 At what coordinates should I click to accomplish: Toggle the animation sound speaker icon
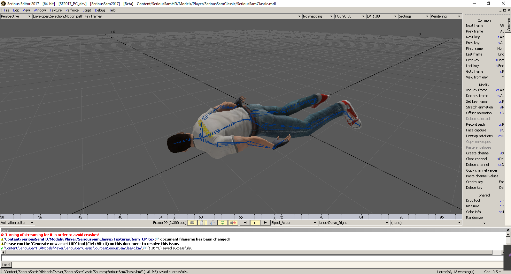pos(233,223)
